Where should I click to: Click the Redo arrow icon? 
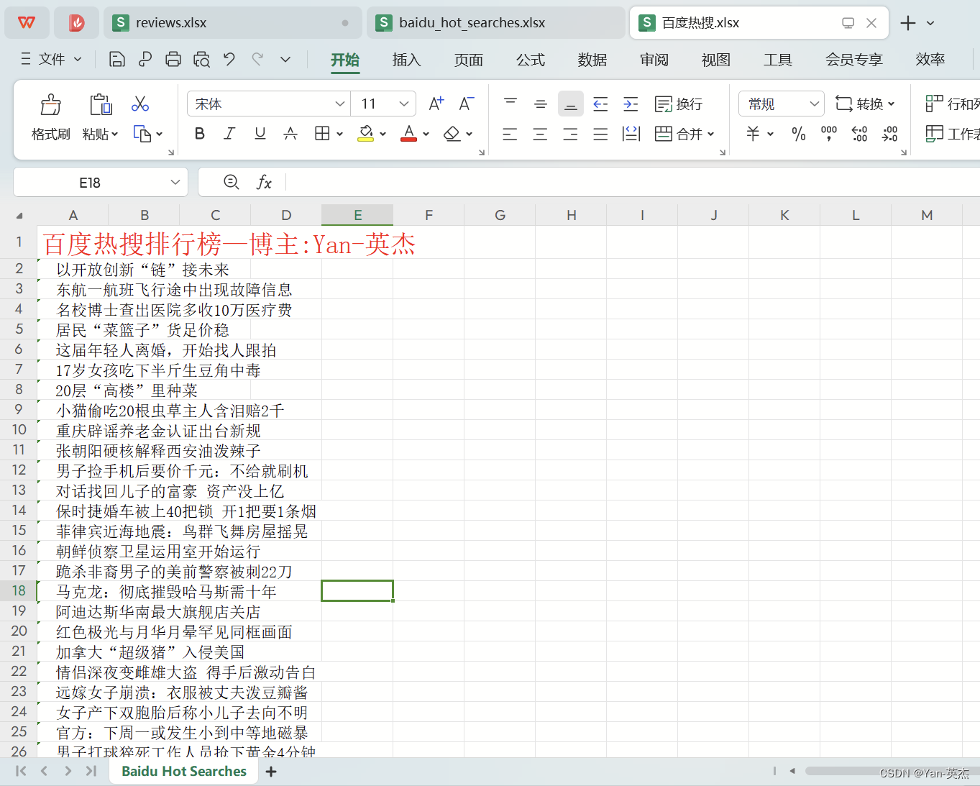click(257, 60)
